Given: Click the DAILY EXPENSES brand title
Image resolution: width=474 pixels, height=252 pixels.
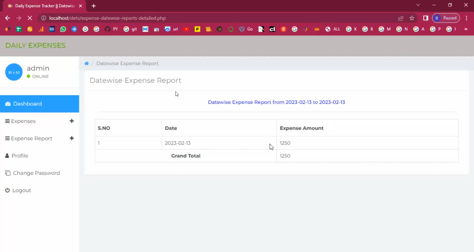Looking at the screenshot, I should (x=35, y=45).
